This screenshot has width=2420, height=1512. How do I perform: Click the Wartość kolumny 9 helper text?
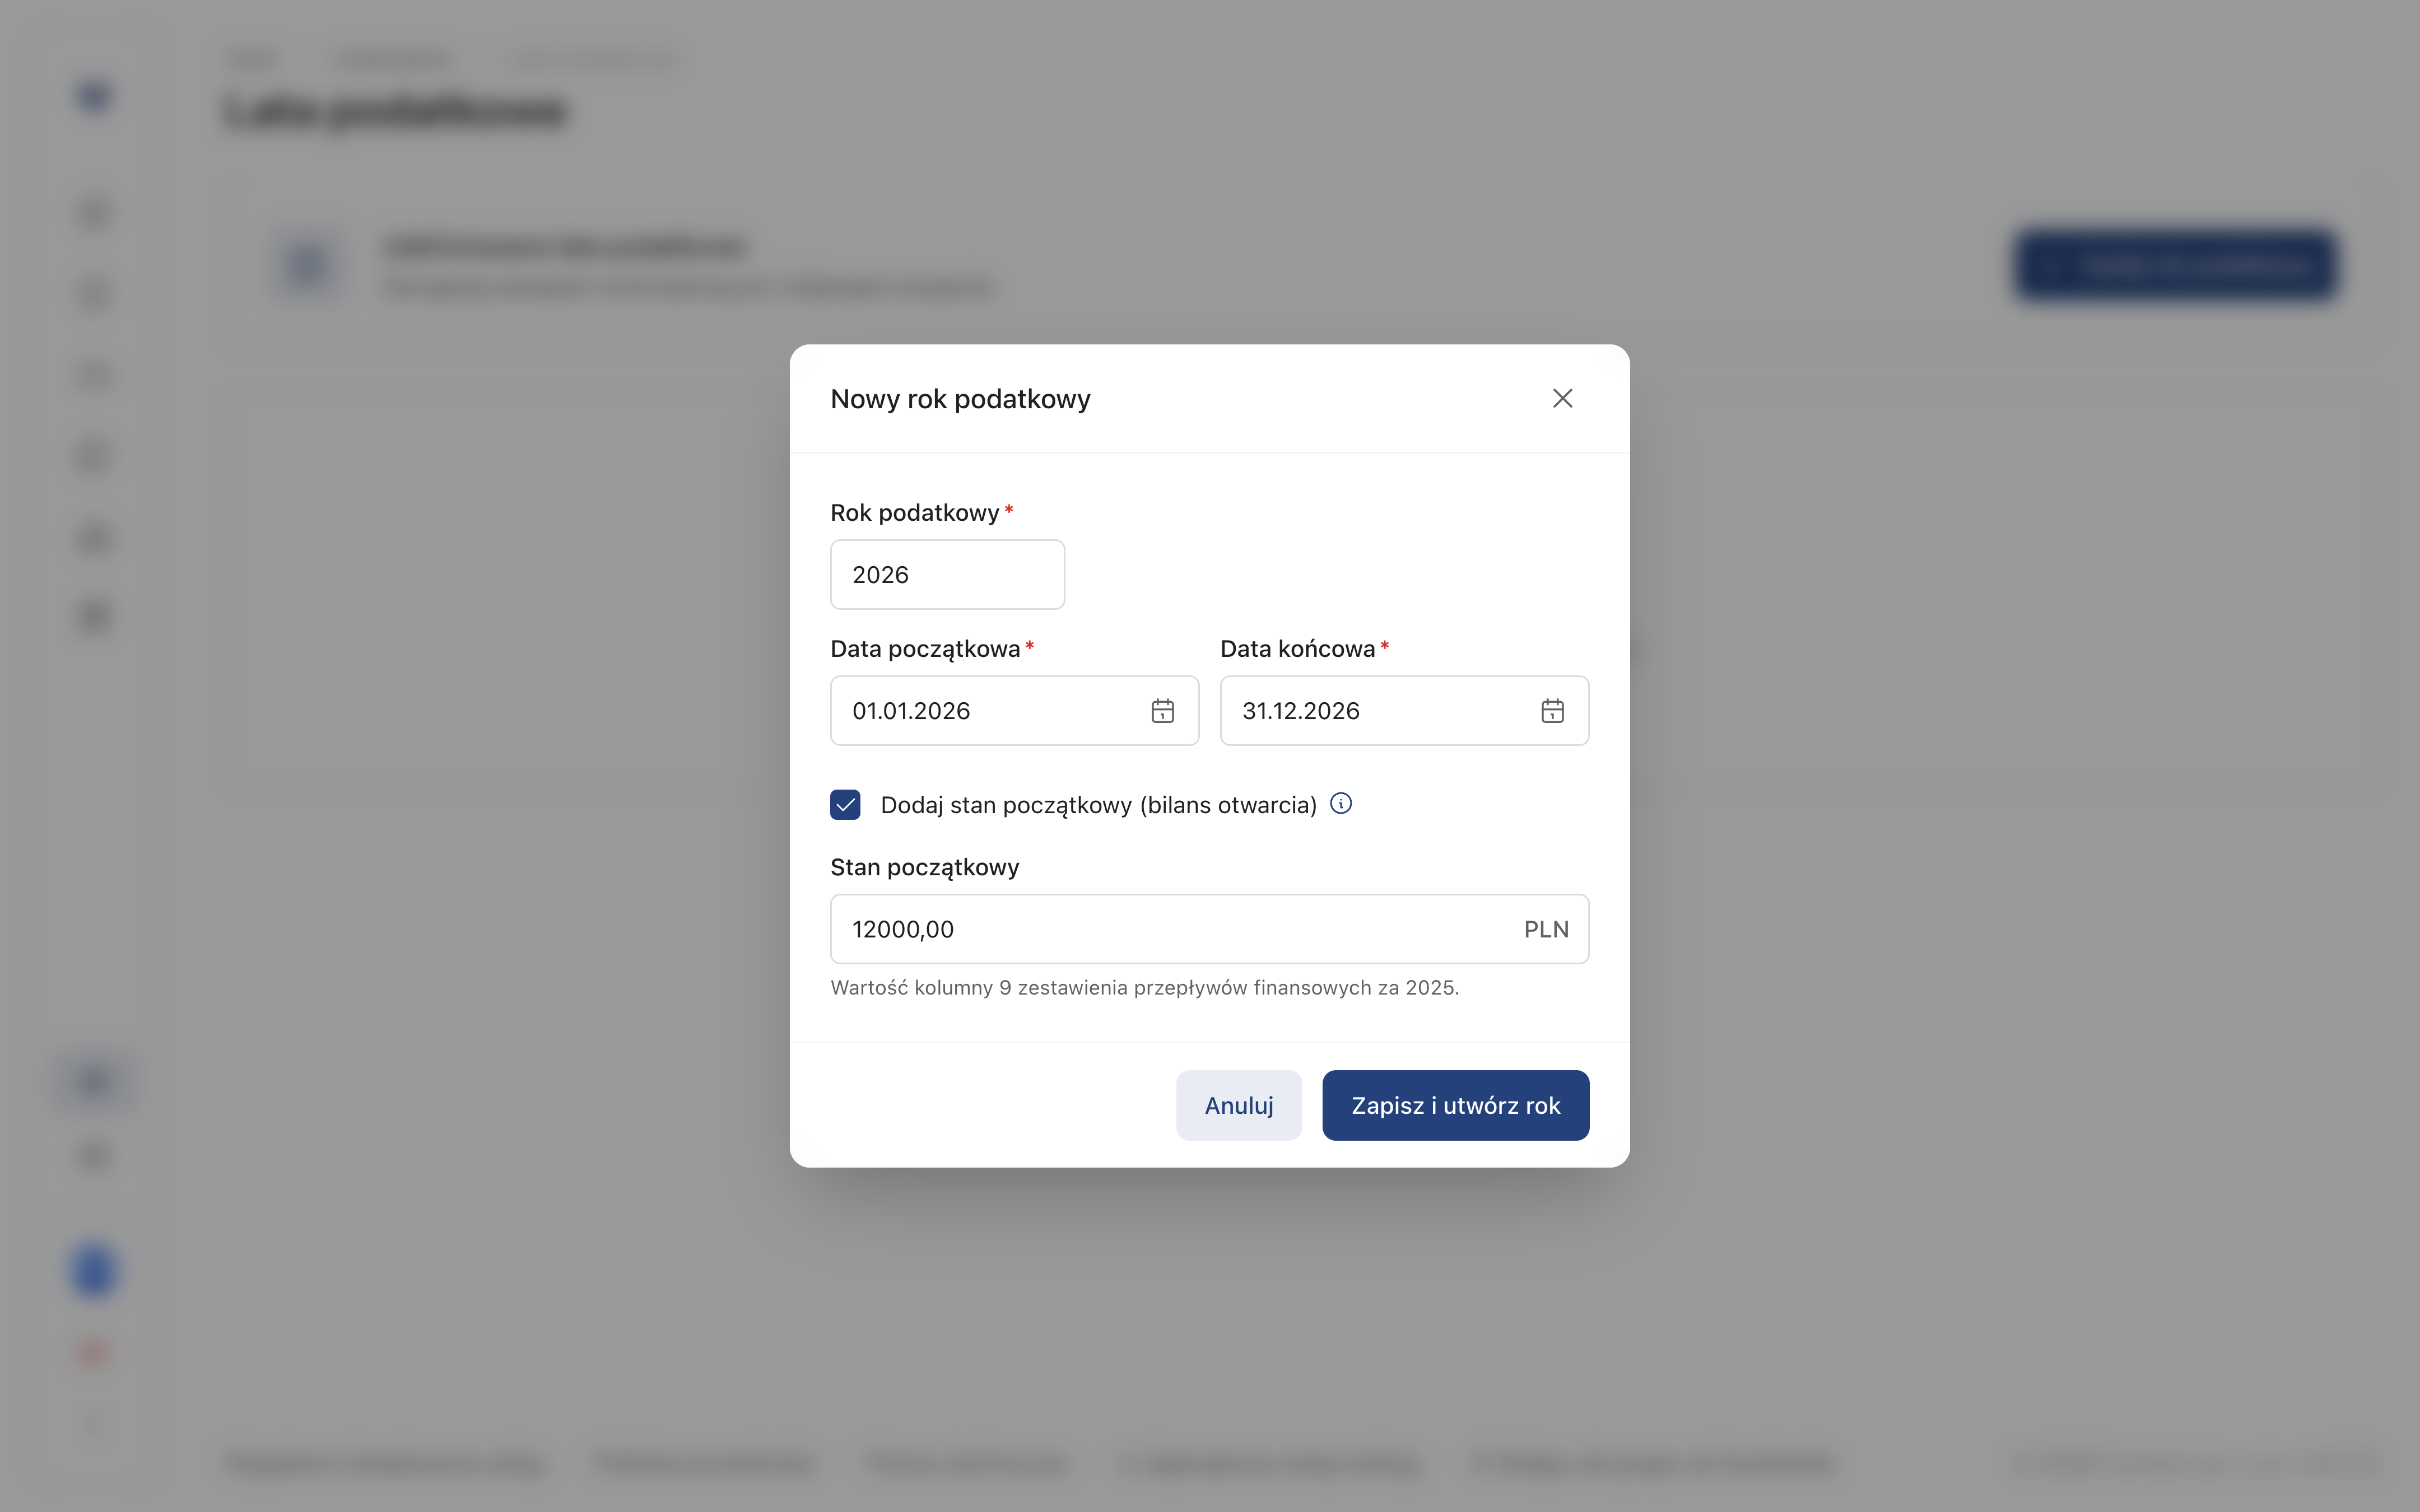pyautogui.click(x=1144, y=988)
